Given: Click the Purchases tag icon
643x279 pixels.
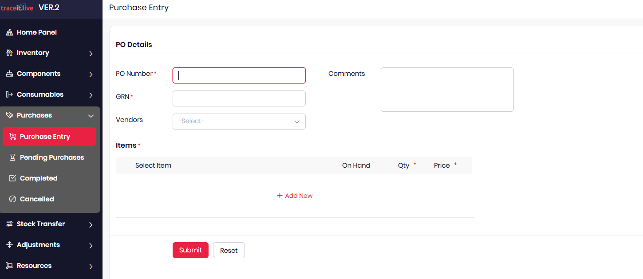Looking at the screenshot, I should coord(9,115).
